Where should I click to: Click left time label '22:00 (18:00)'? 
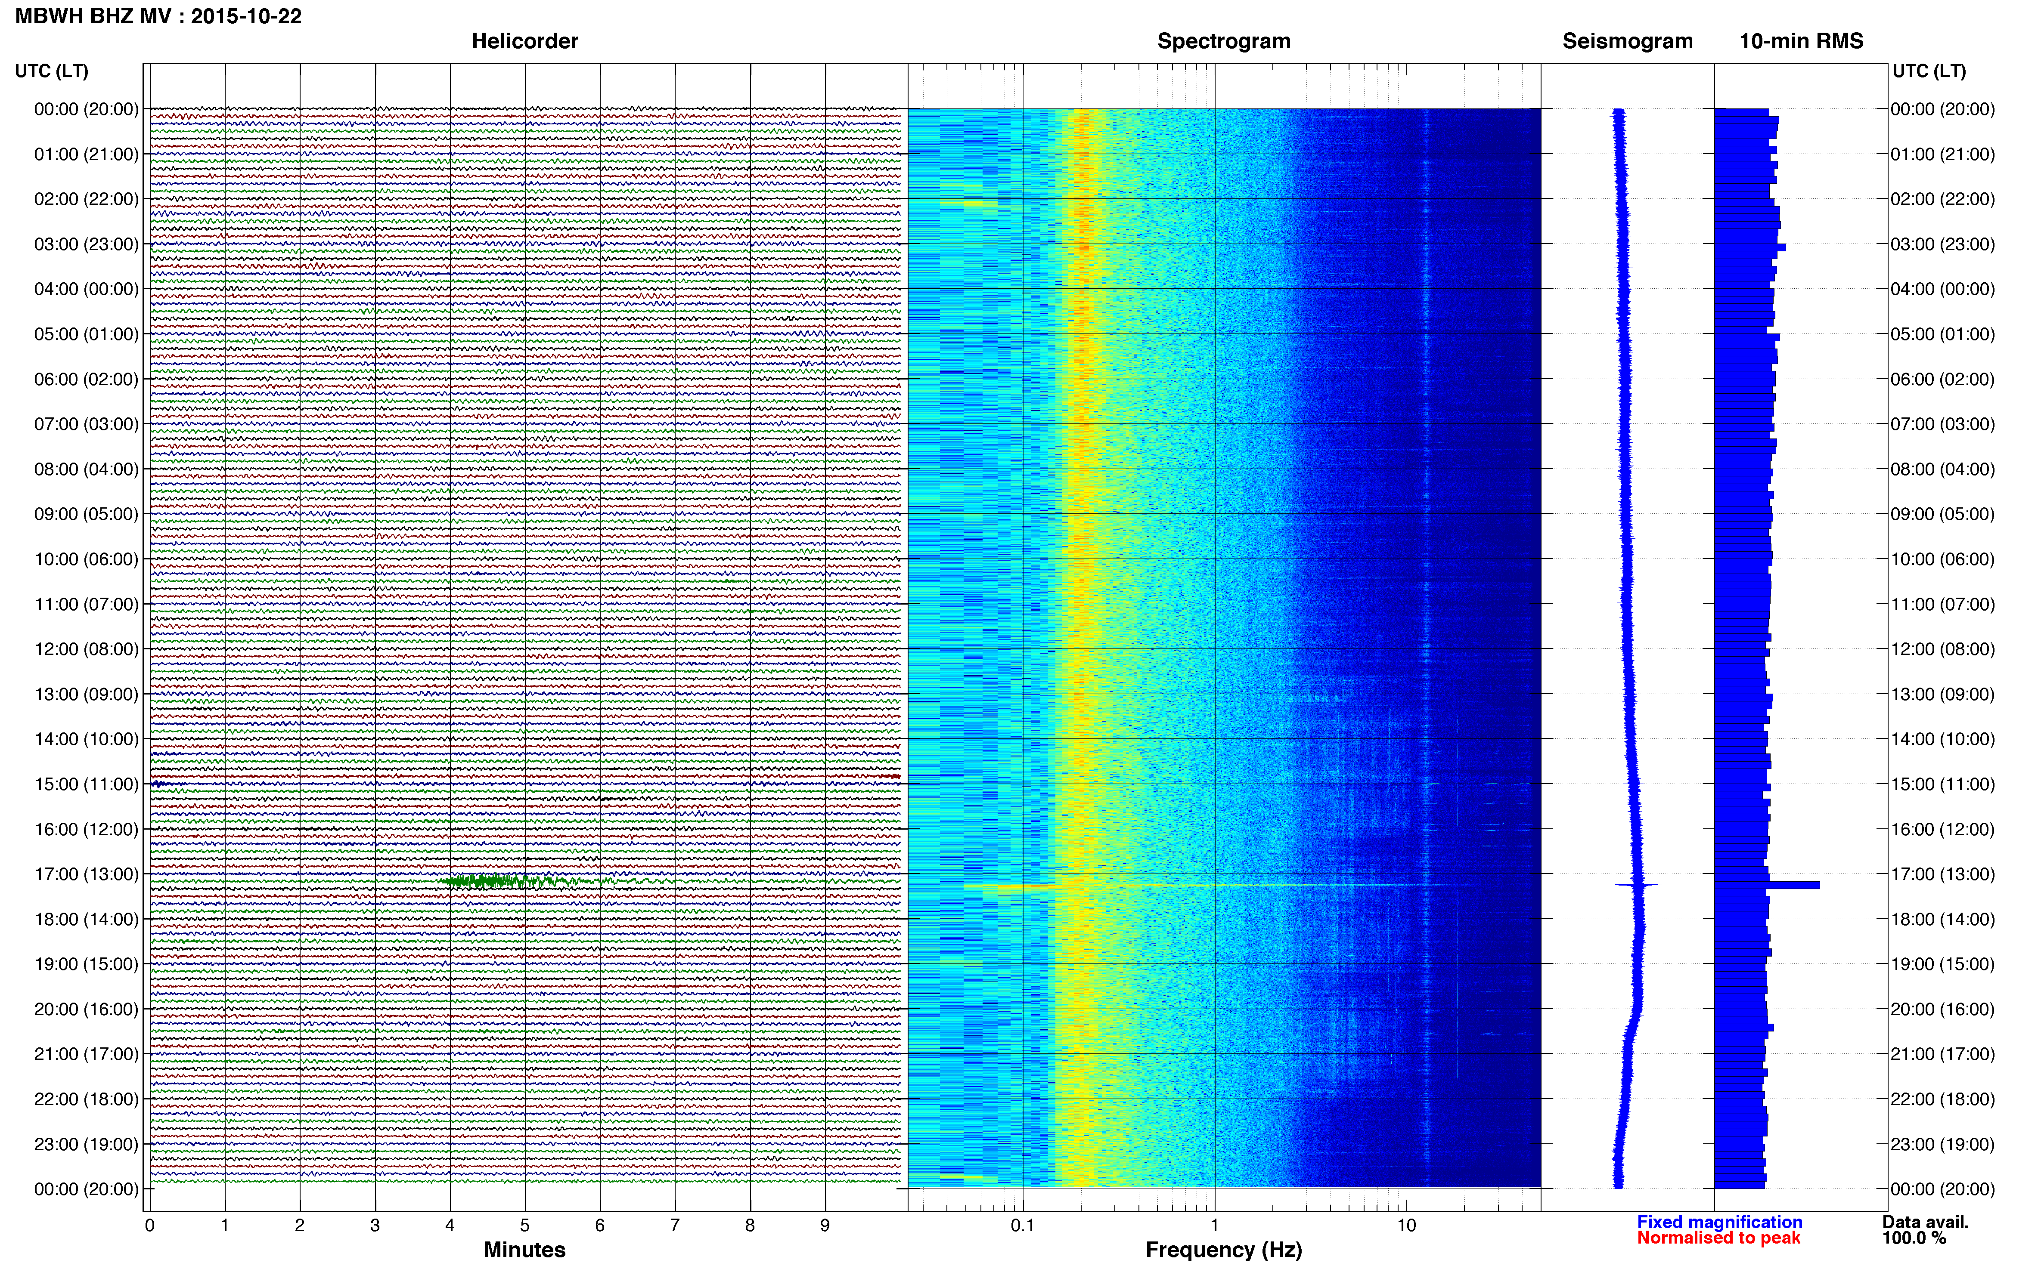pos(86,1099)
